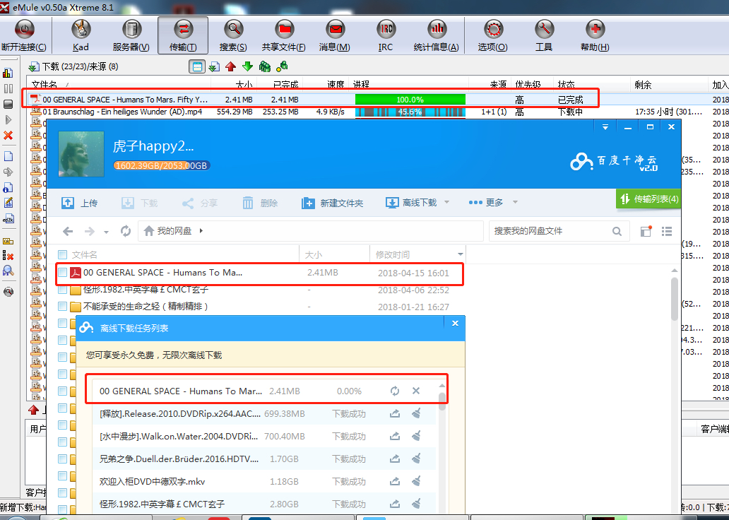Click the 搜索我的网盘文件 search field

pyautogui.click(x=551, y=231)
